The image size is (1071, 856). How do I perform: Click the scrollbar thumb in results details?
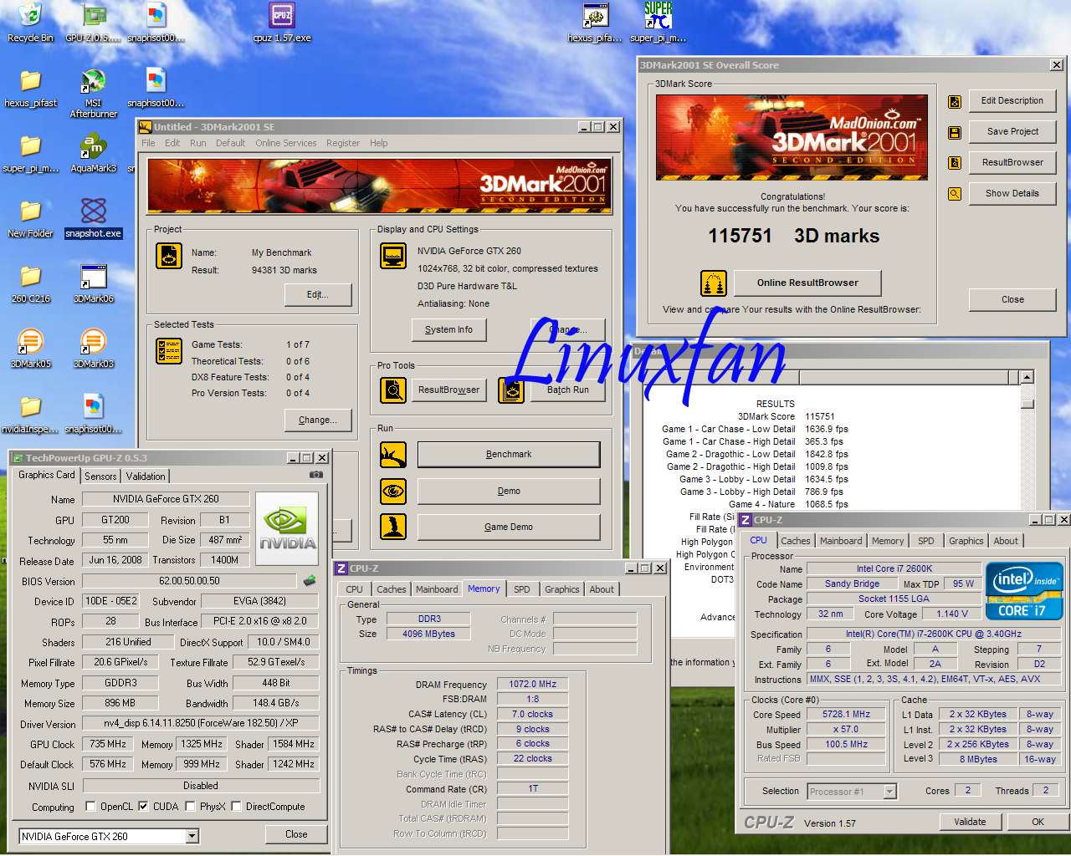coord(1027,404)
